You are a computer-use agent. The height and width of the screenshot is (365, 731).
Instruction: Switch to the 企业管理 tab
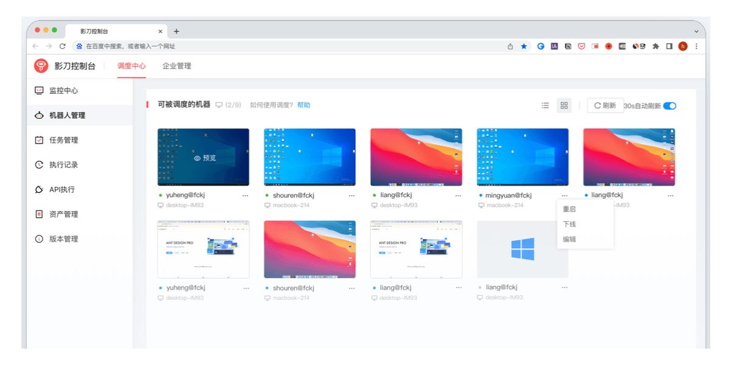pyautogui.click(x=177, y=66)
